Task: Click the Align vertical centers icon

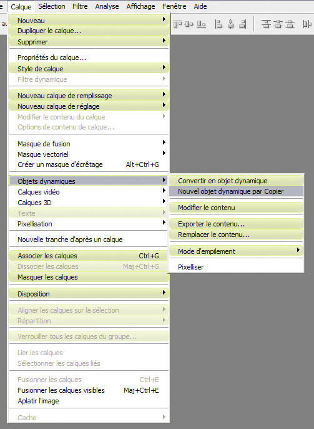Action: tap(189, 24)
